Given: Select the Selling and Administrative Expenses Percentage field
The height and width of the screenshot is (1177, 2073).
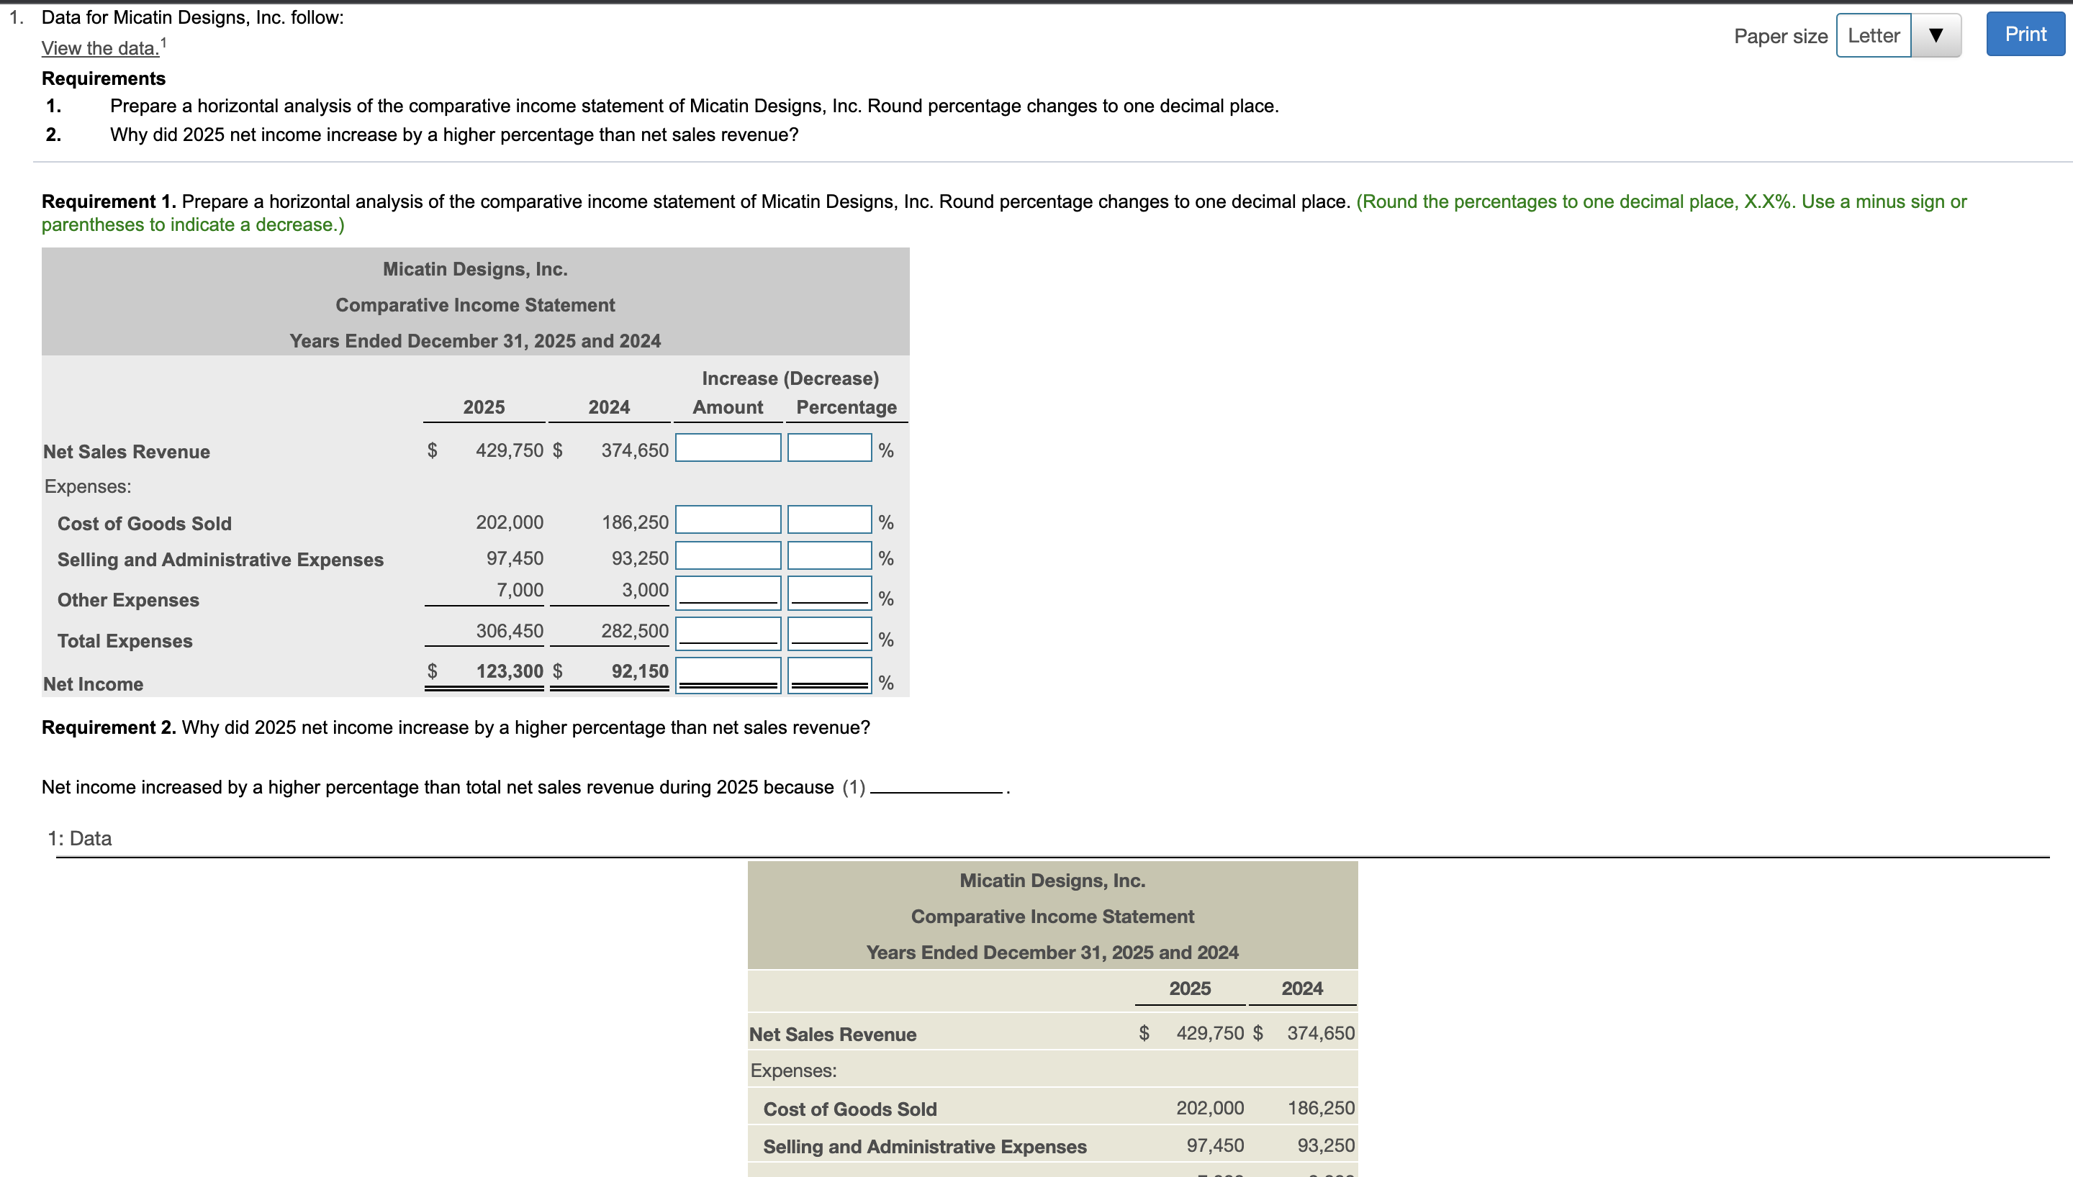Looking at the screenshot, I should click(x=828, y=555).
